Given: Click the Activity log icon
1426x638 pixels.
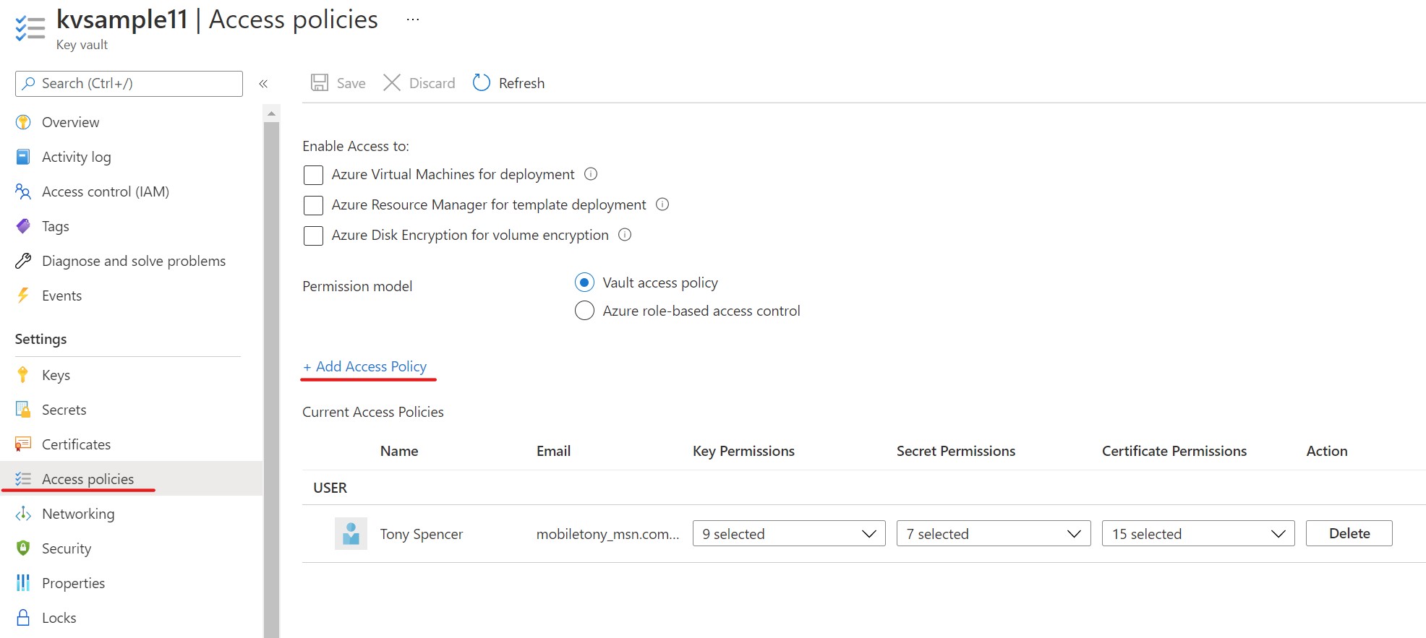Looking at the screenshot, I should point(23,157).
